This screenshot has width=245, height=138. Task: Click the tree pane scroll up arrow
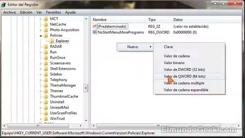(x=86, y=19)
